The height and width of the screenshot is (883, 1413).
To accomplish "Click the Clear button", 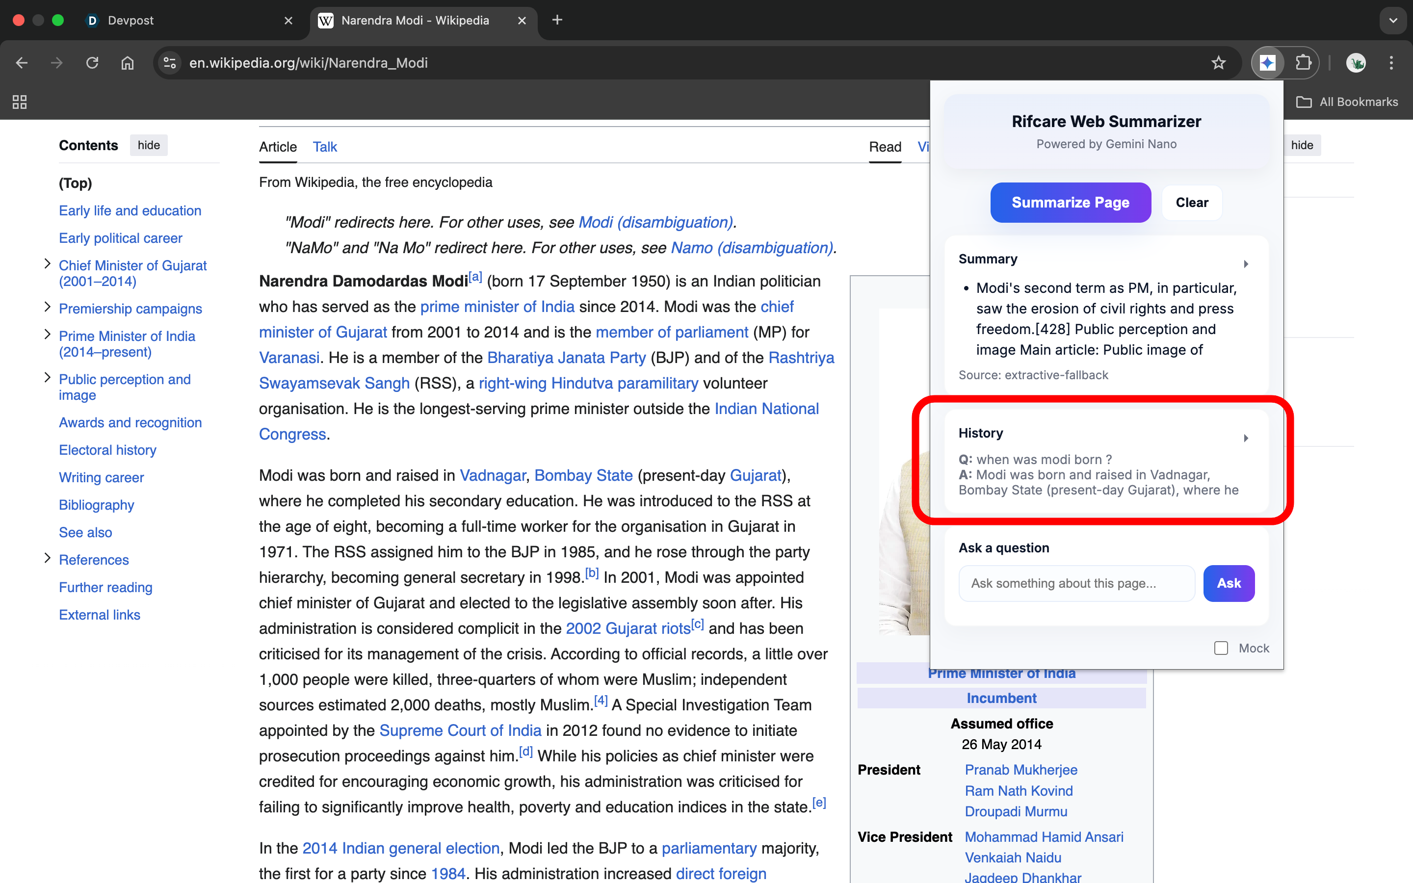I will (1191, 203).
